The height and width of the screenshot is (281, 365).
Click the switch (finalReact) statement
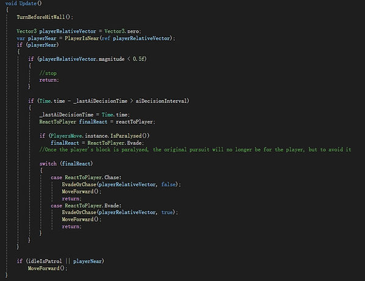tap(66, 164)
